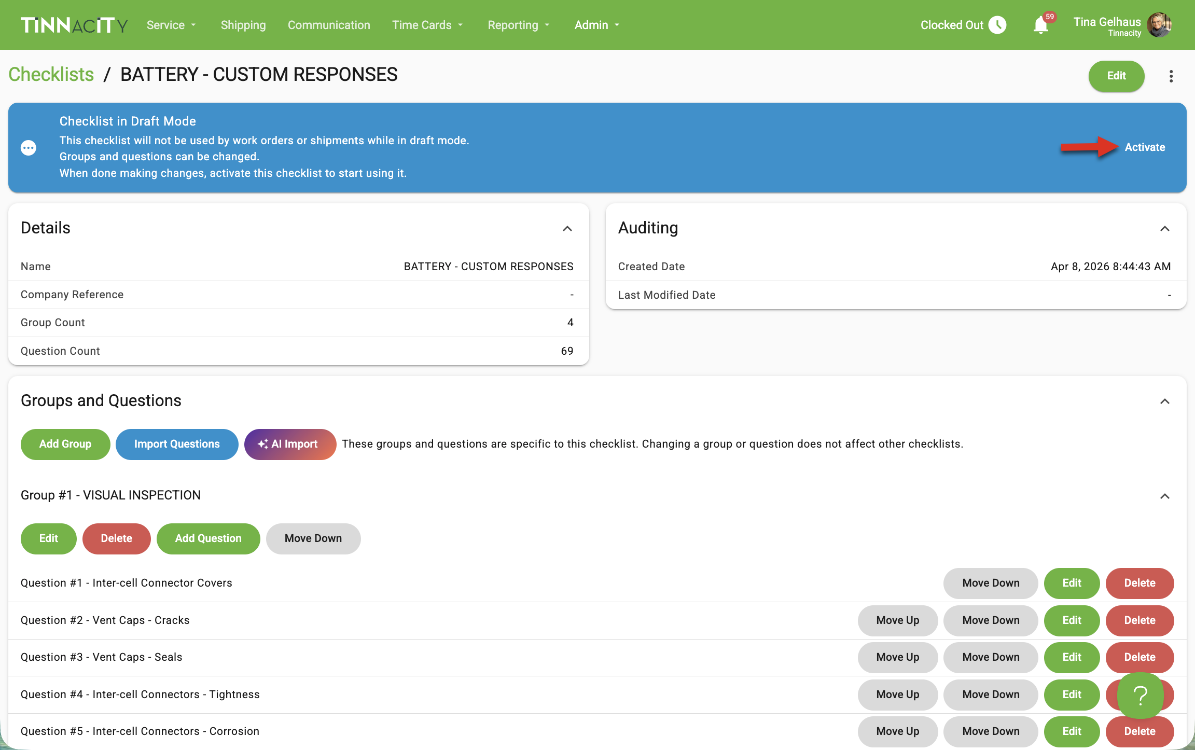Go to the Shipping tab
Screen dimensions: 1195x750
coord(243,25)
